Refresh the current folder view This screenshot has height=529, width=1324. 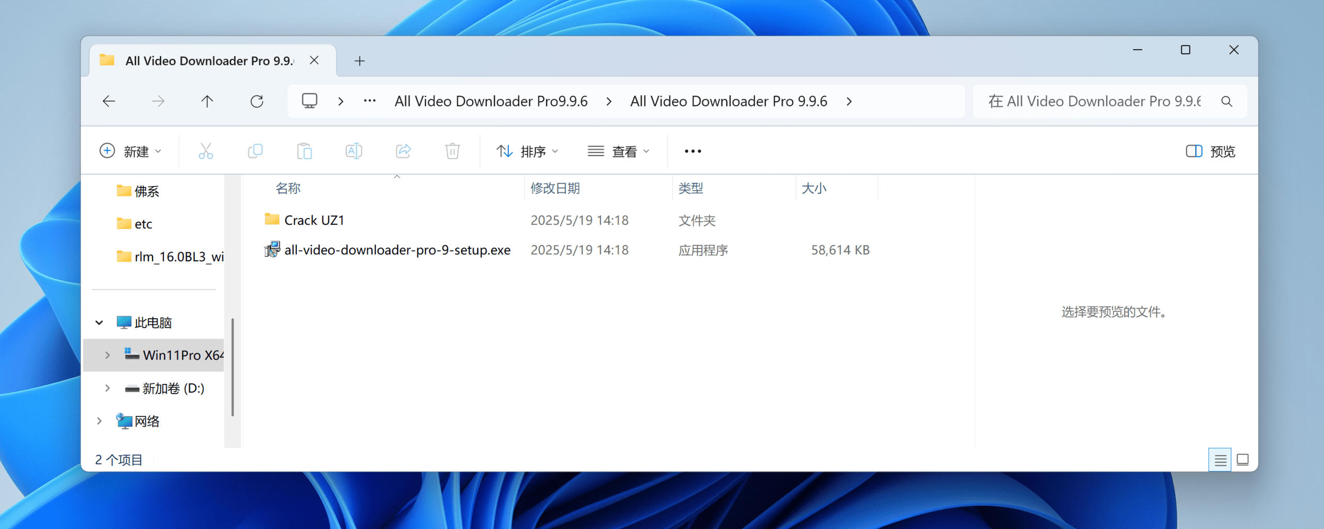(257, 101)
